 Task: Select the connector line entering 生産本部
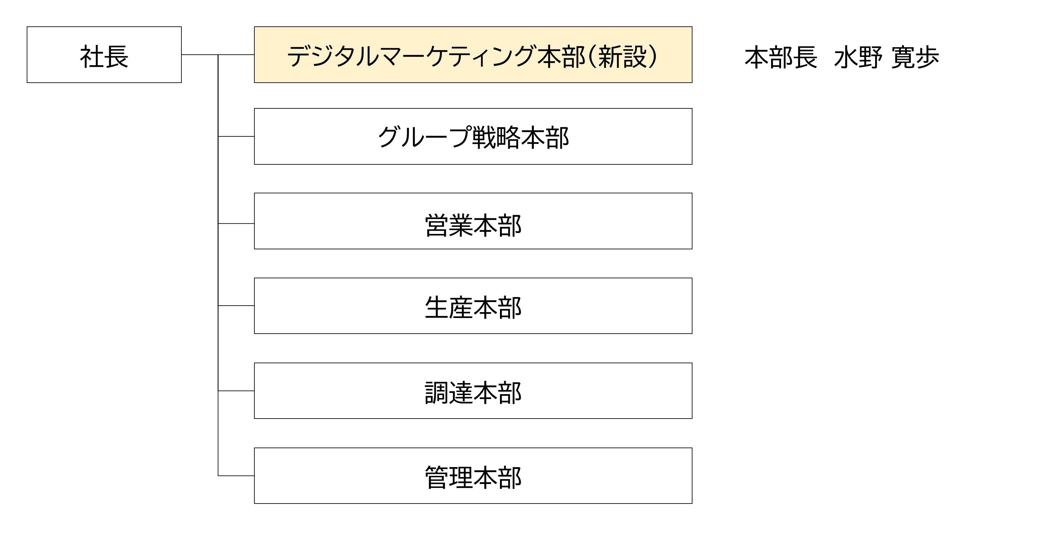coord(236,306)
